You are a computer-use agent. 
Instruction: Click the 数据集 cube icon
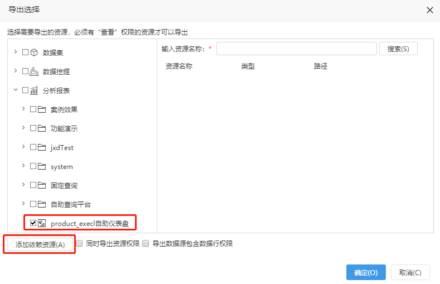[34, 52]
